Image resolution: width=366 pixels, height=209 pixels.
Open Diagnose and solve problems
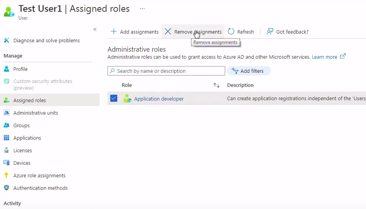tap(46, 40)
